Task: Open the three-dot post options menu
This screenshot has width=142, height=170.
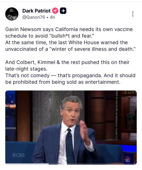Action: pos(133,14)
